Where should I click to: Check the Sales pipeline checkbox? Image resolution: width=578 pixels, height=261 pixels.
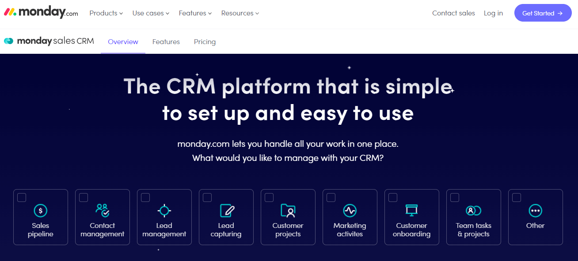(22, 198)
